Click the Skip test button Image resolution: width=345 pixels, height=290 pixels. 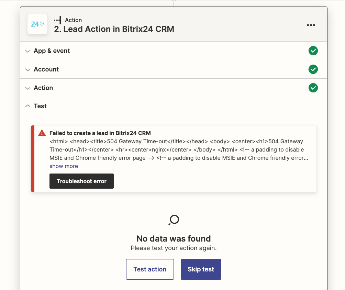coord(201,269)
